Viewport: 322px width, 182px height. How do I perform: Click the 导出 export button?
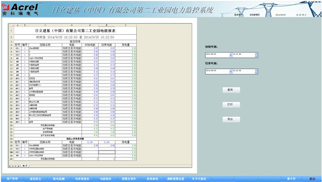tap(231, 119)
